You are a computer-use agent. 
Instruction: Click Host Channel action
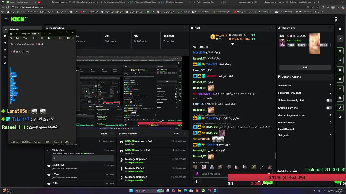click(286, 129)
